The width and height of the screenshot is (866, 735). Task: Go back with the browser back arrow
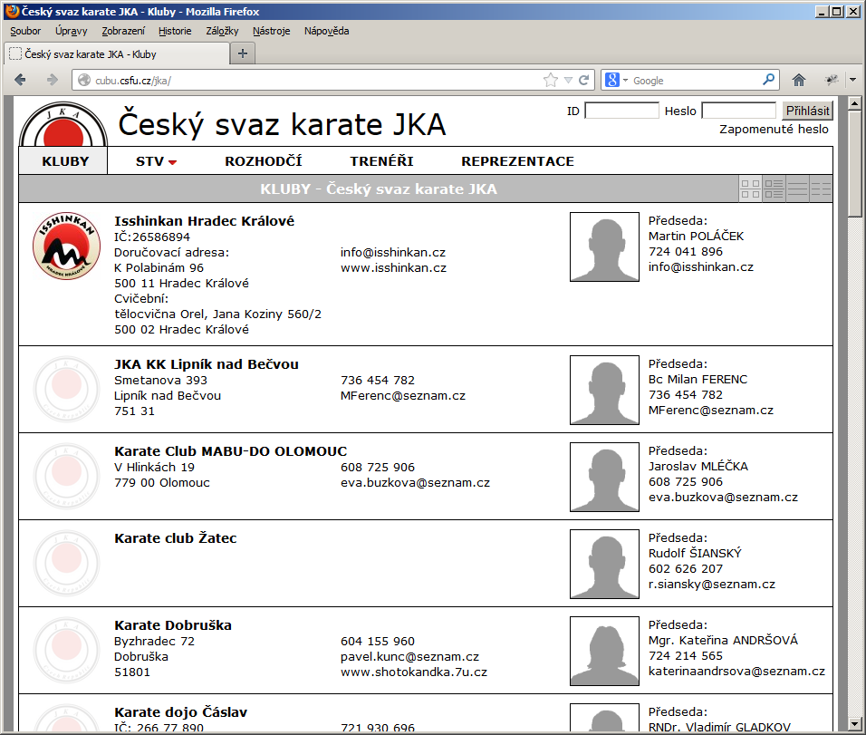(x=21, y=80)
